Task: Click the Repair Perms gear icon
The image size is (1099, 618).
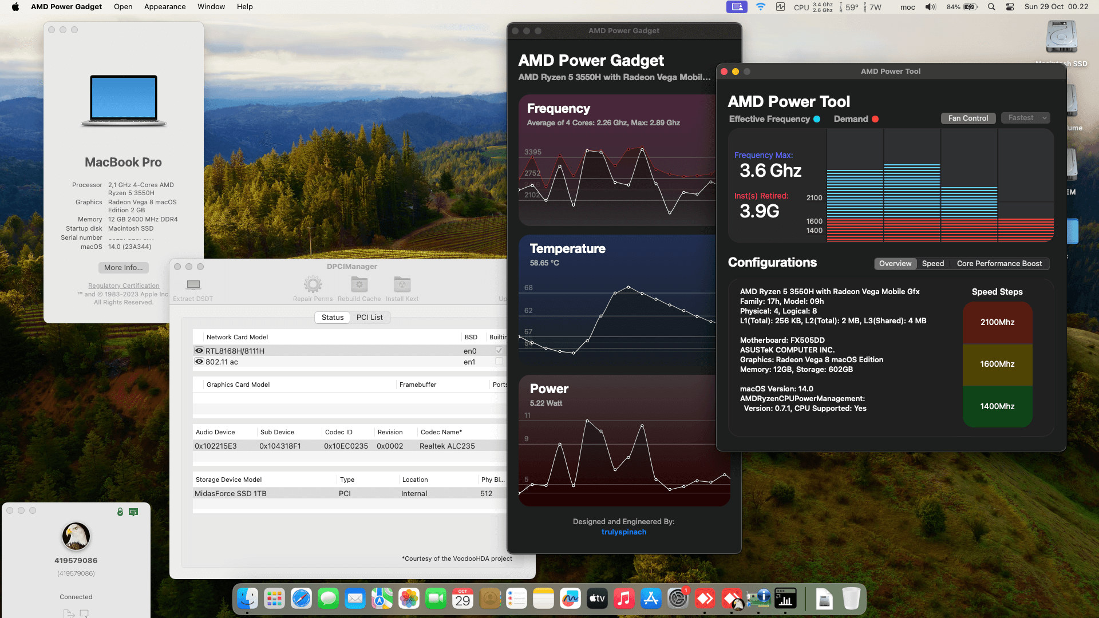Action: (x=313, y=284)
